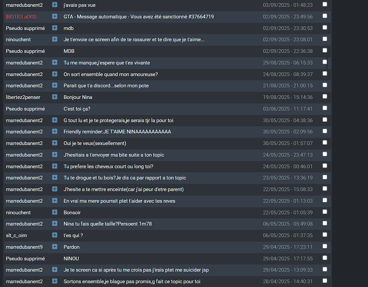The height and width of the screenshot is (287, 368).
Task: Open the 'Bonjour Nina' message subject
Action: 78,97
